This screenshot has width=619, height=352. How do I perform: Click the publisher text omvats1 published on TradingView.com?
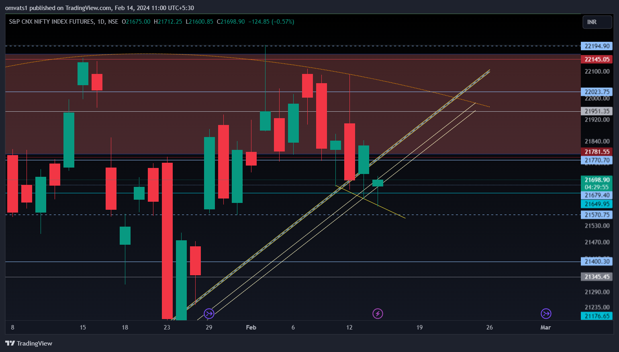tap(58, 8)
